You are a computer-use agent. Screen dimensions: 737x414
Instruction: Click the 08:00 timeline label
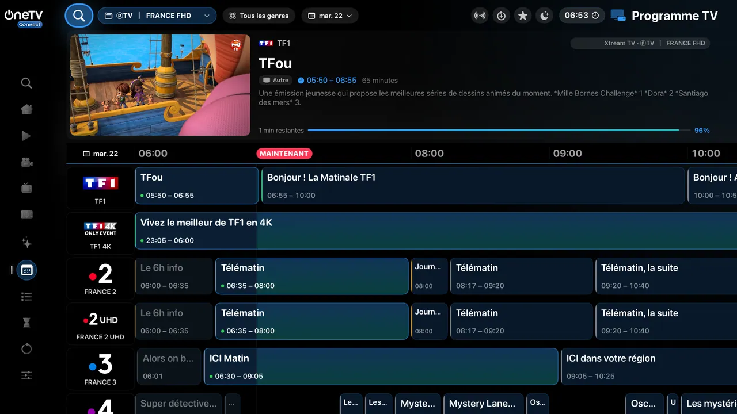point(430,154)
